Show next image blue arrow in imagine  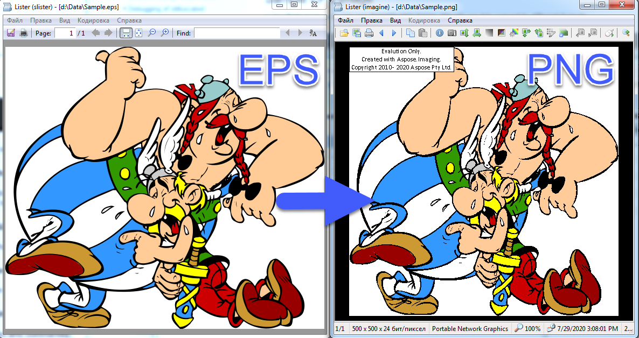[394, 33]
